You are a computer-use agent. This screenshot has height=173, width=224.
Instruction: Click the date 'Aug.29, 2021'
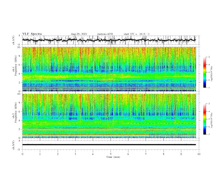79,34
